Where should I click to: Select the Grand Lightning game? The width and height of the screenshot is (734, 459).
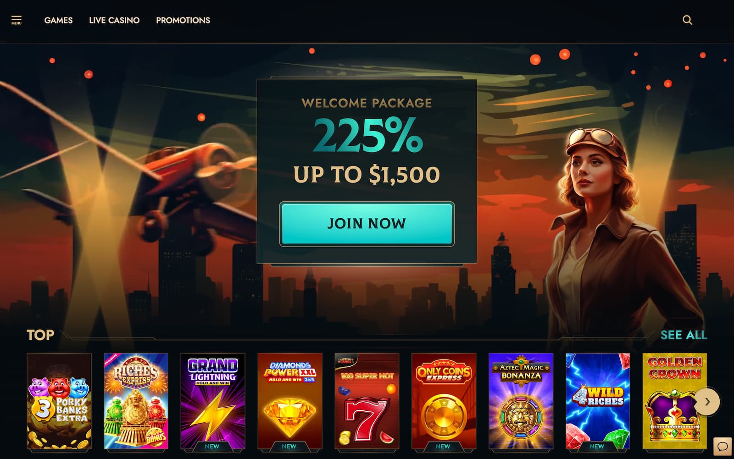(213, 401)
